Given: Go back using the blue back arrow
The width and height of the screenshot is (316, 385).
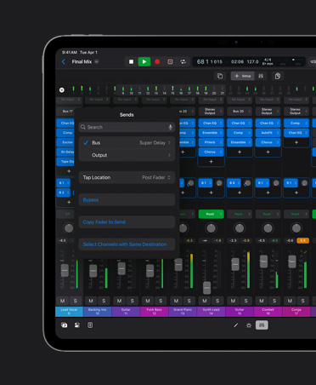Looking at the screenshot, I should tap(64, 61).
